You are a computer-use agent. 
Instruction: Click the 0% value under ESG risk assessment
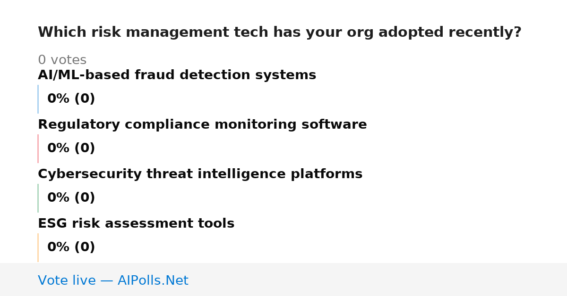click(59, 247)
